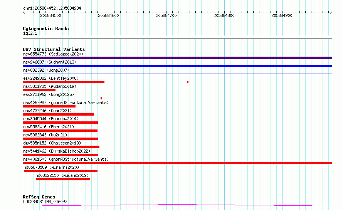
Task: Click the 205884500 ruler position label
Action: pyautogui.click(x=50, y=15)
